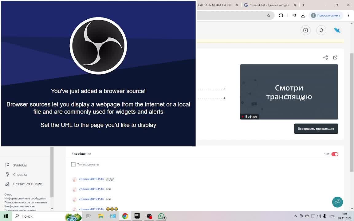The height and width of the screenshot is (221, 354).
Task: Switch to the СДЕЛАТЬ 3Д ЧАТ tab
Action: (x=214, y=5)
